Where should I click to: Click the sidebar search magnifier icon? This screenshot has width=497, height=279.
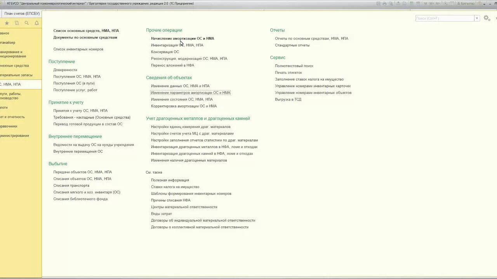point(26,23)
